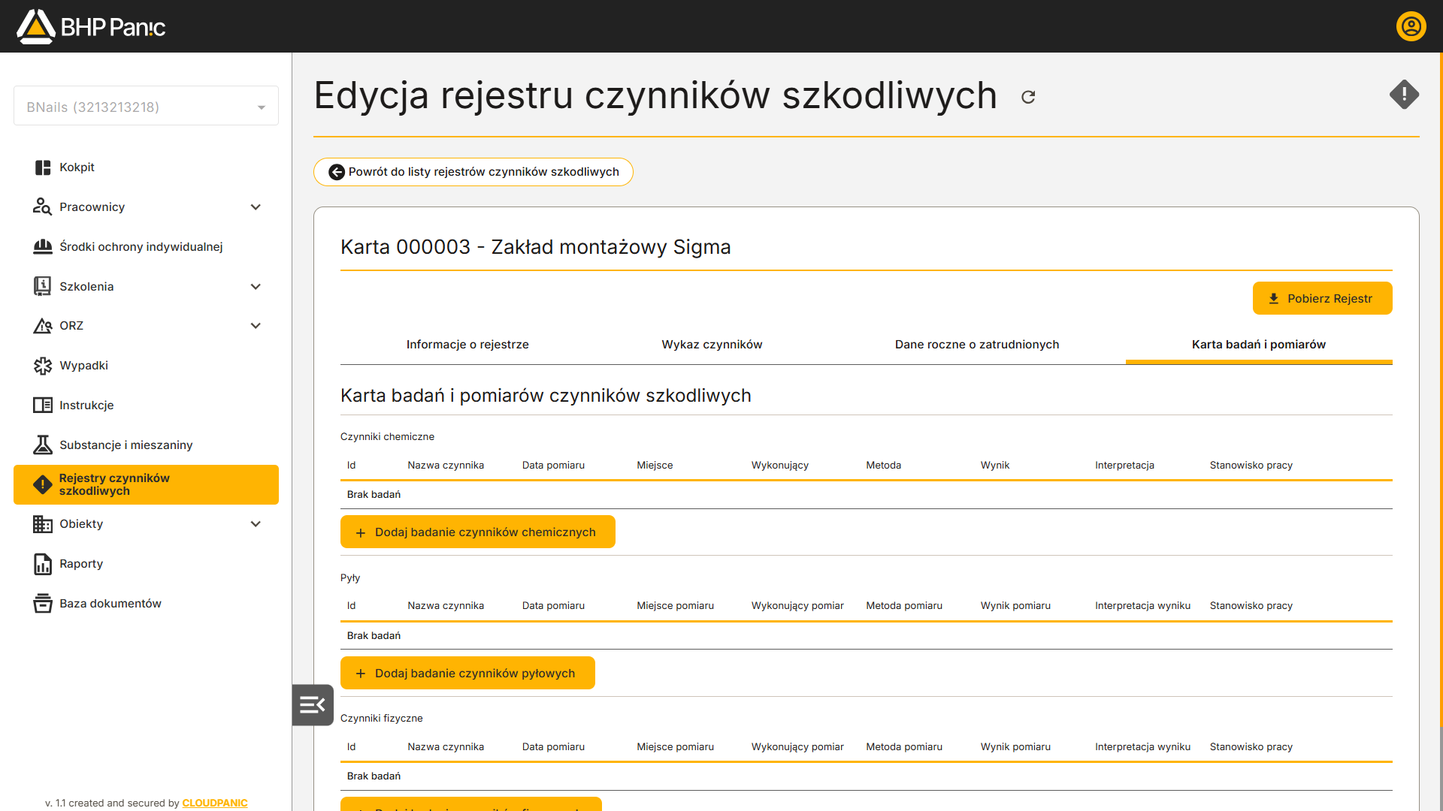
Task: Open the user account avatar menu
Action: pos(1411,26)
